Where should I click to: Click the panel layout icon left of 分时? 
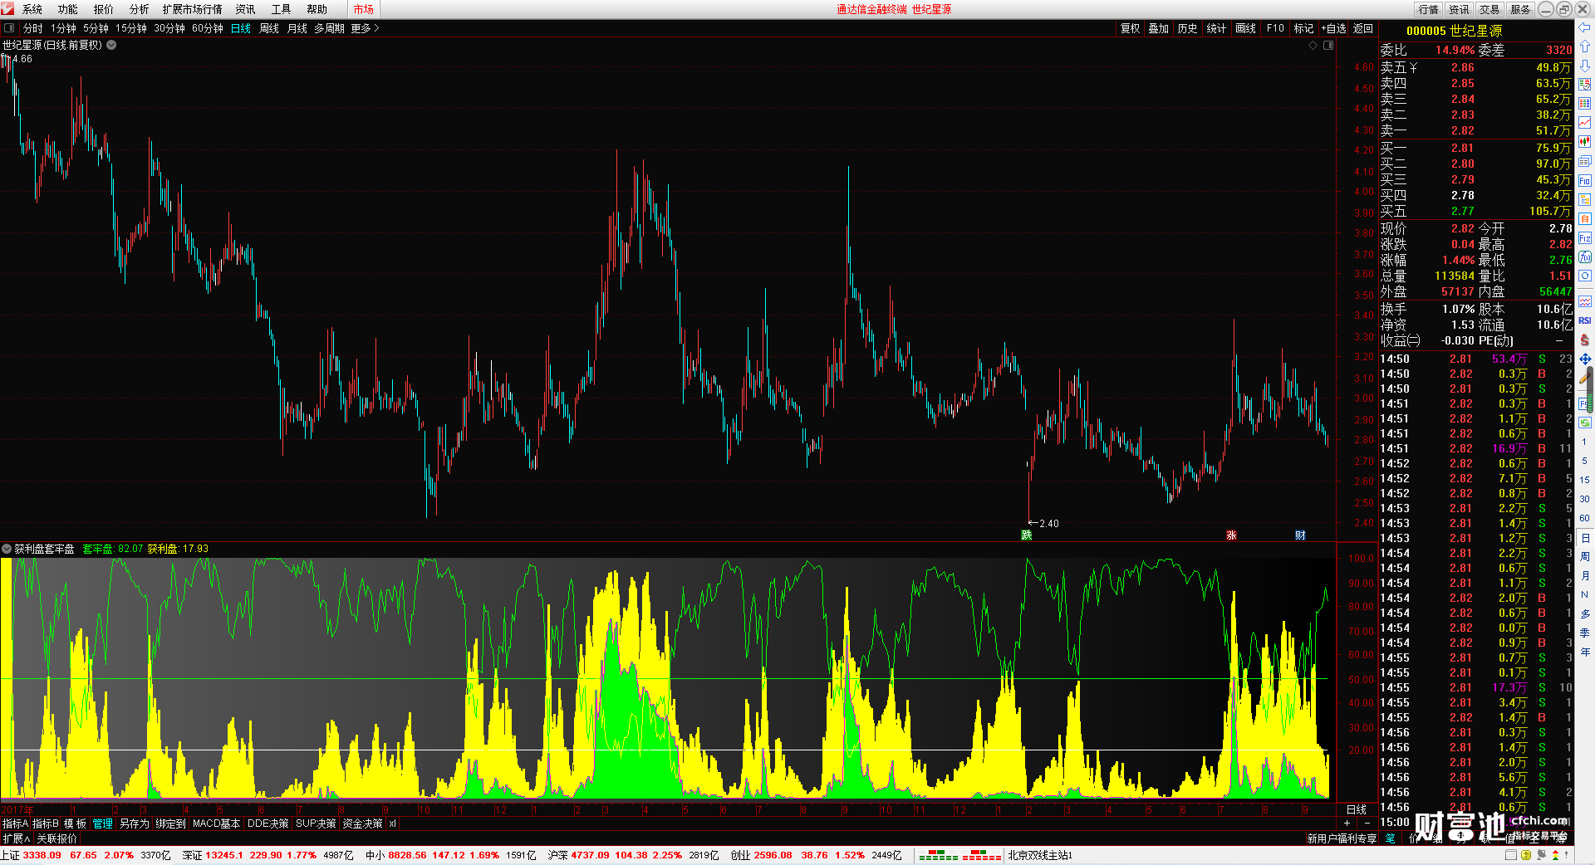click(x=9, y=28)
